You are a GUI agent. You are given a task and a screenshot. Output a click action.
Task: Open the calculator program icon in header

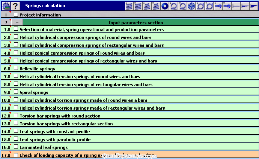[6, 6]
